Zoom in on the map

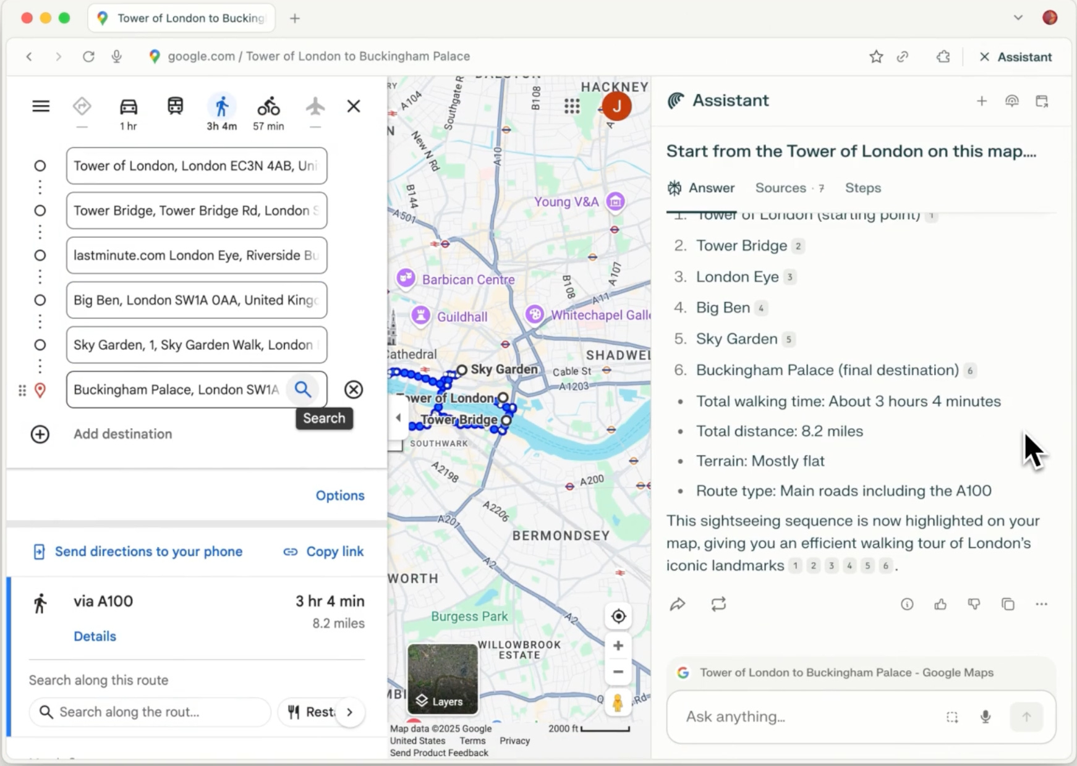click(618, 646)
